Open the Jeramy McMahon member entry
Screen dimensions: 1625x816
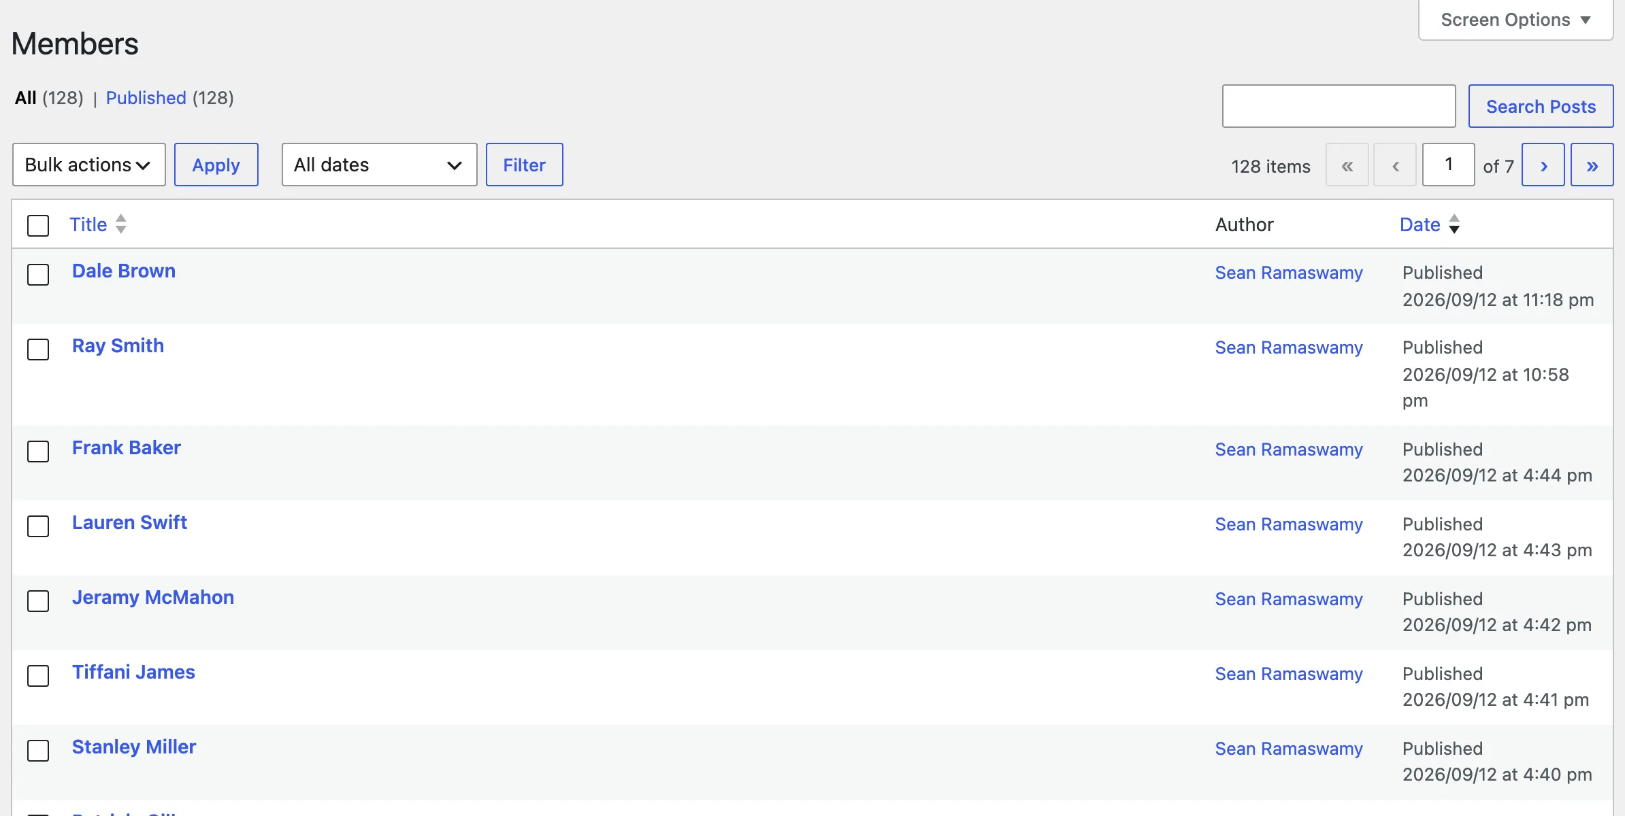tap(153, 597)
